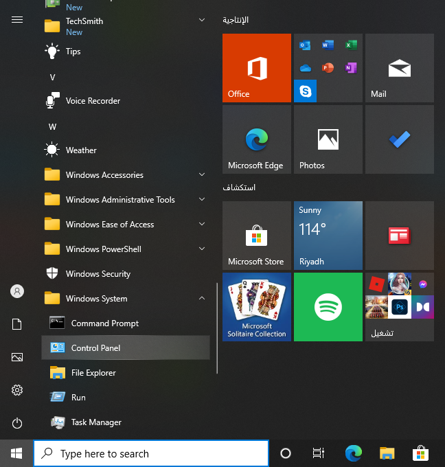Open the Microsoft Solitaire Collection tile
Viewport: 445px width, 467px height.
pos(256,307)
